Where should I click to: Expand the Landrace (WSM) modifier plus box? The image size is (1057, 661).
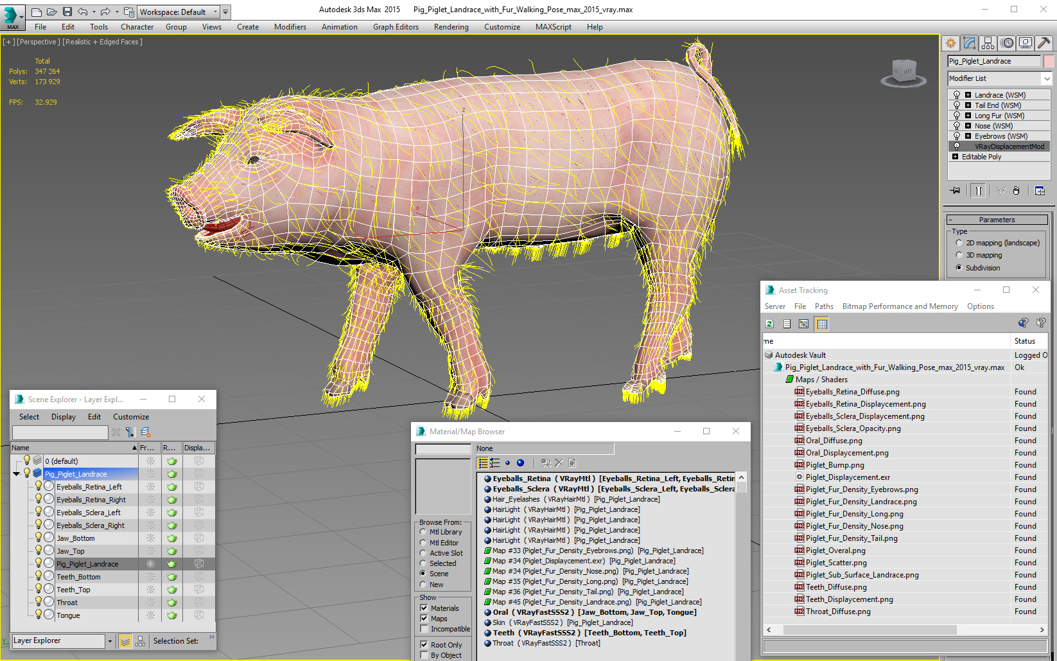[x=968, y=95]
